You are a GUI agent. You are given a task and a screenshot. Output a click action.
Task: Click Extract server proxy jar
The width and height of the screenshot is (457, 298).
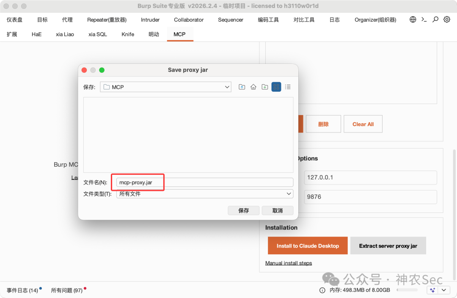[388, 246]
